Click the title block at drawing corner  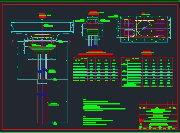point(158,115)
